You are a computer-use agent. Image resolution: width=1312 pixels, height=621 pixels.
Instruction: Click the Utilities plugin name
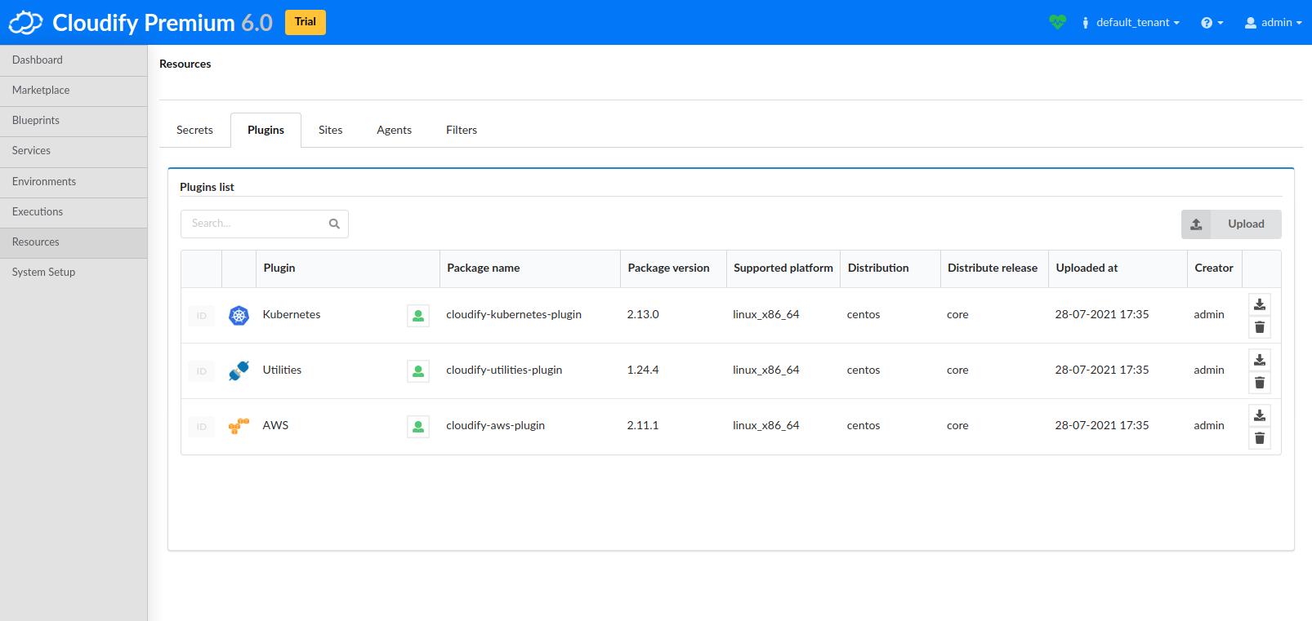pyautogui.click(x=282, y=370)
